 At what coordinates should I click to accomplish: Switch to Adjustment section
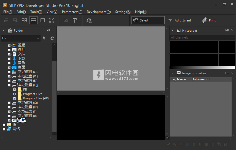[179, 20]
